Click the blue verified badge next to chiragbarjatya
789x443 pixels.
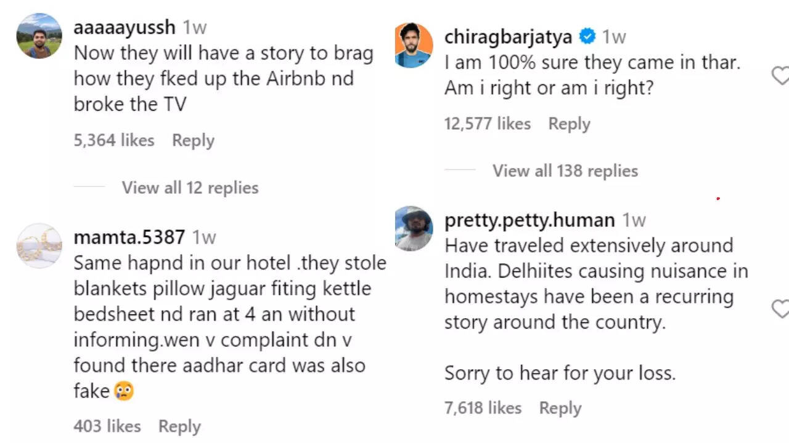pyautogui.click(x=588, y=37)
